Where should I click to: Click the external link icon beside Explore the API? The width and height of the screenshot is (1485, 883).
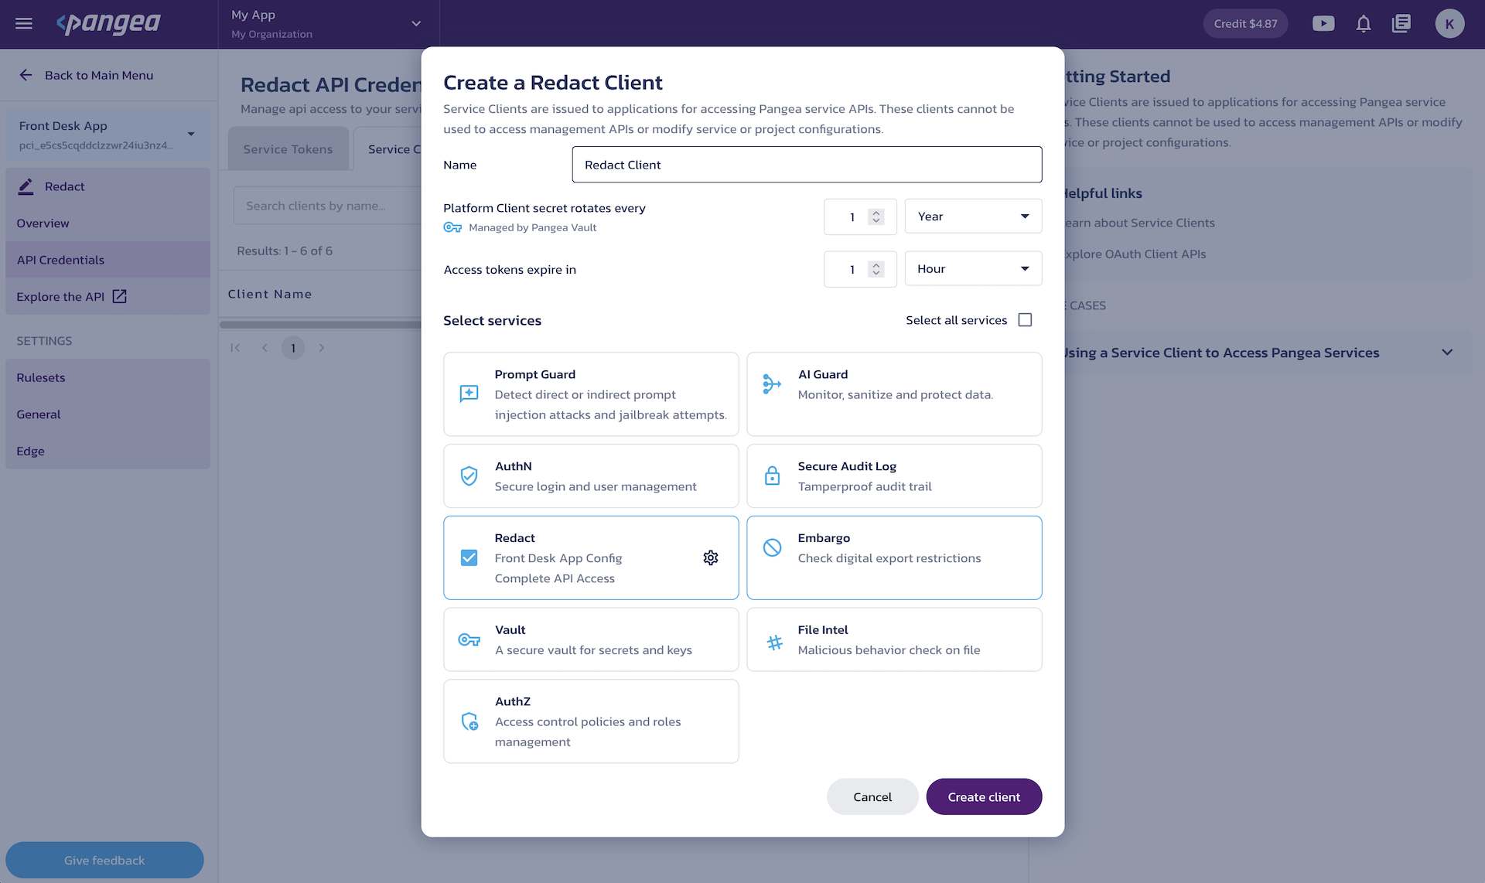tap(119, 296)
